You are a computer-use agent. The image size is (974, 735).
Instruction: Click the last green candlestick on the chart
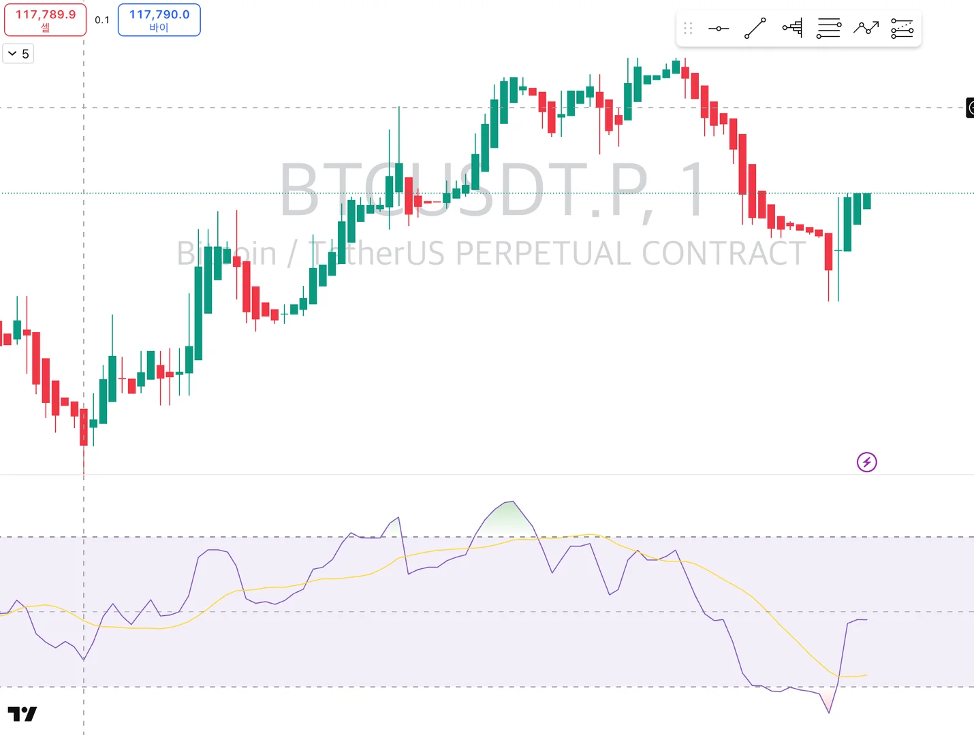(866, 201)
